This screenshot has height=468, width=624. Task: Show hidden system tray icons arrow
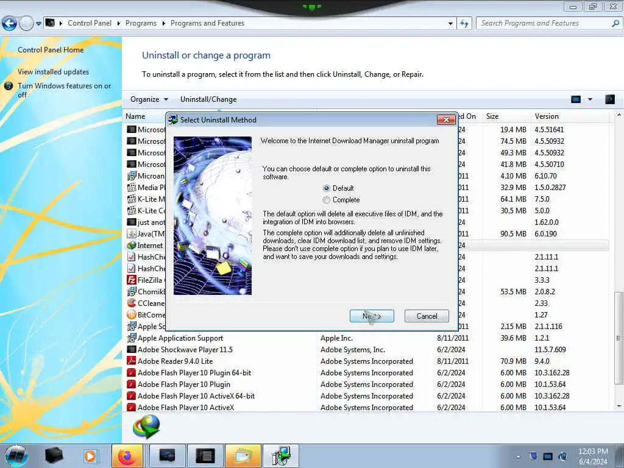[x=518, y=456]
